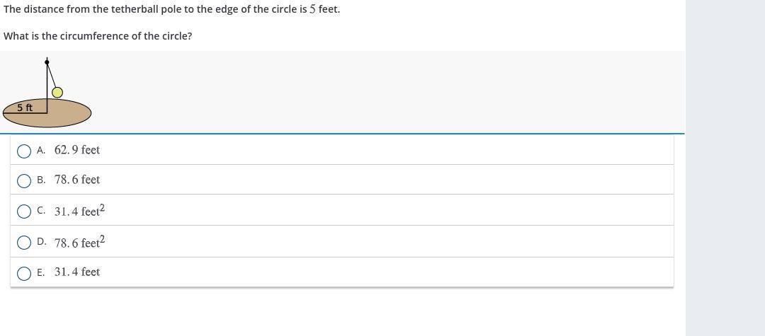
Task: Choose the 62.9 feet answer text
Action: [77, 150]
